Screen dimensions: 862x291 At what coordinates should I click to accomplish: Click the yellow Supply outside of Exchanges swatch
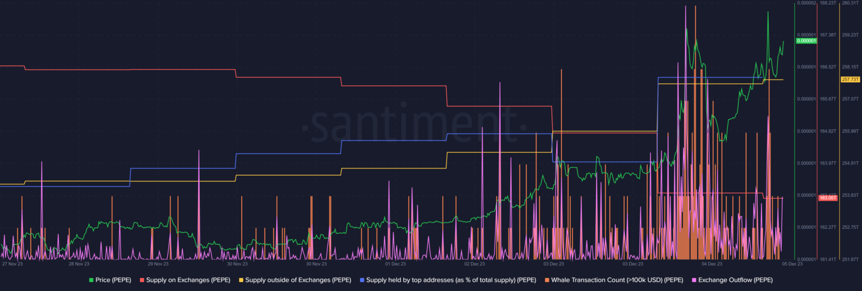241,280
